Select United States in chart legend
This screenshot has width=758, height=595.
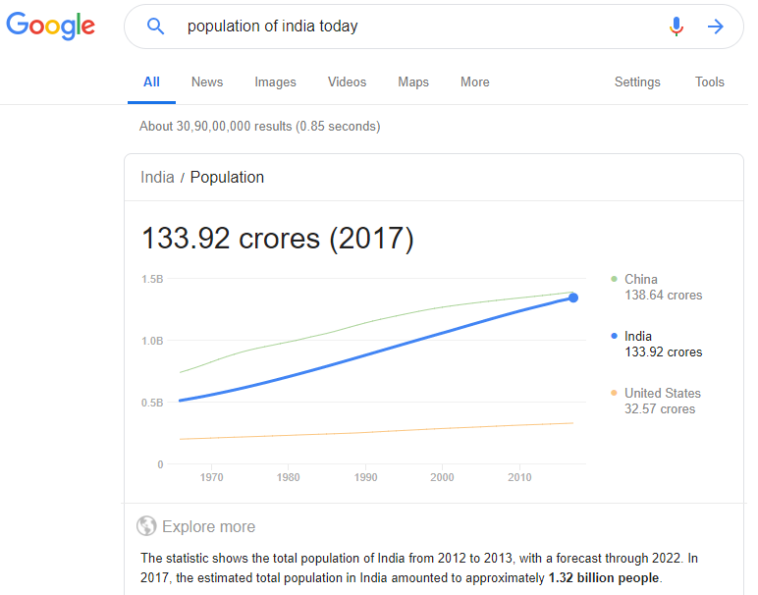(662, 394)
